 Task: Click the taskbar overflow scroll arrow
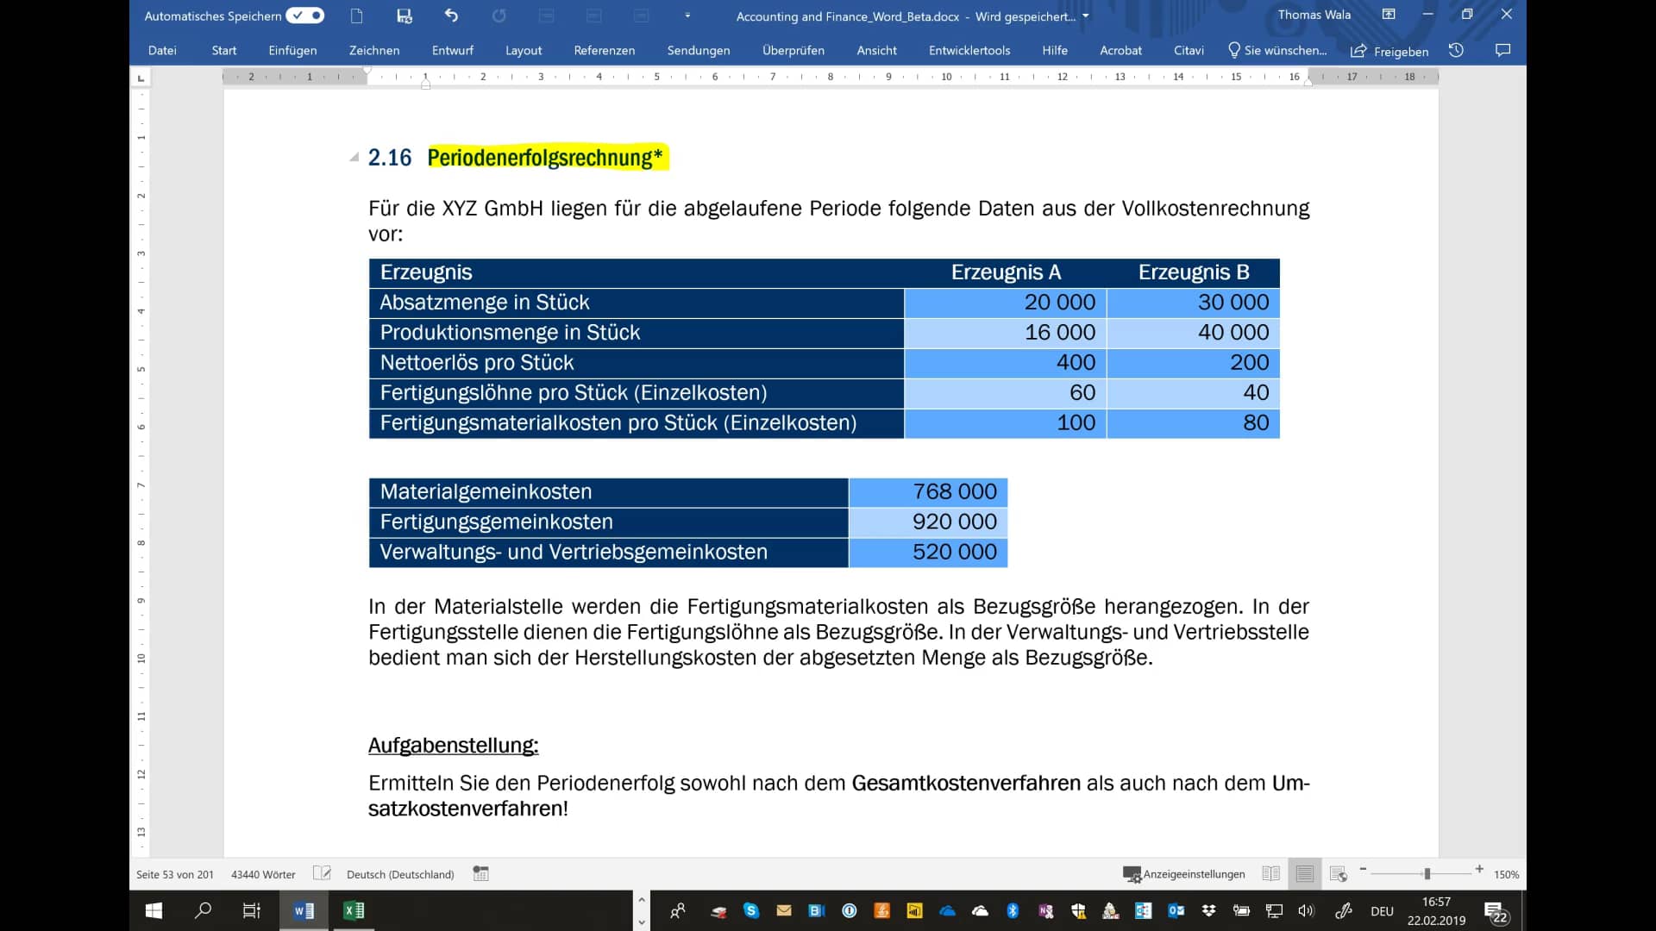[641, 910]
